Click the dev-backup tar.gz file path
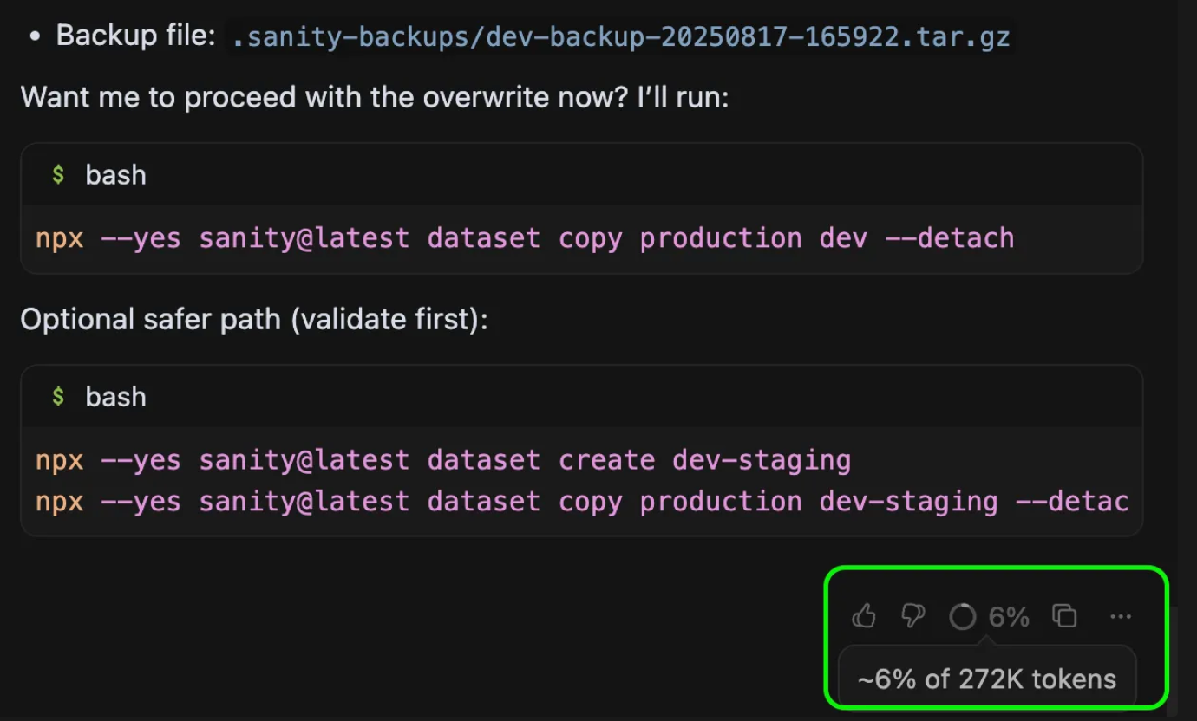The image size is (1197, 721). [x=621, y=37]
